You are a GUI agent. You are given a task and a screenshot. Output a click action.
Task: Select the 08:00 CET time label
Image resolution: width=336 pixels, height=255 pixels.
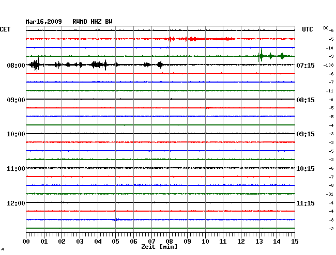16,65
